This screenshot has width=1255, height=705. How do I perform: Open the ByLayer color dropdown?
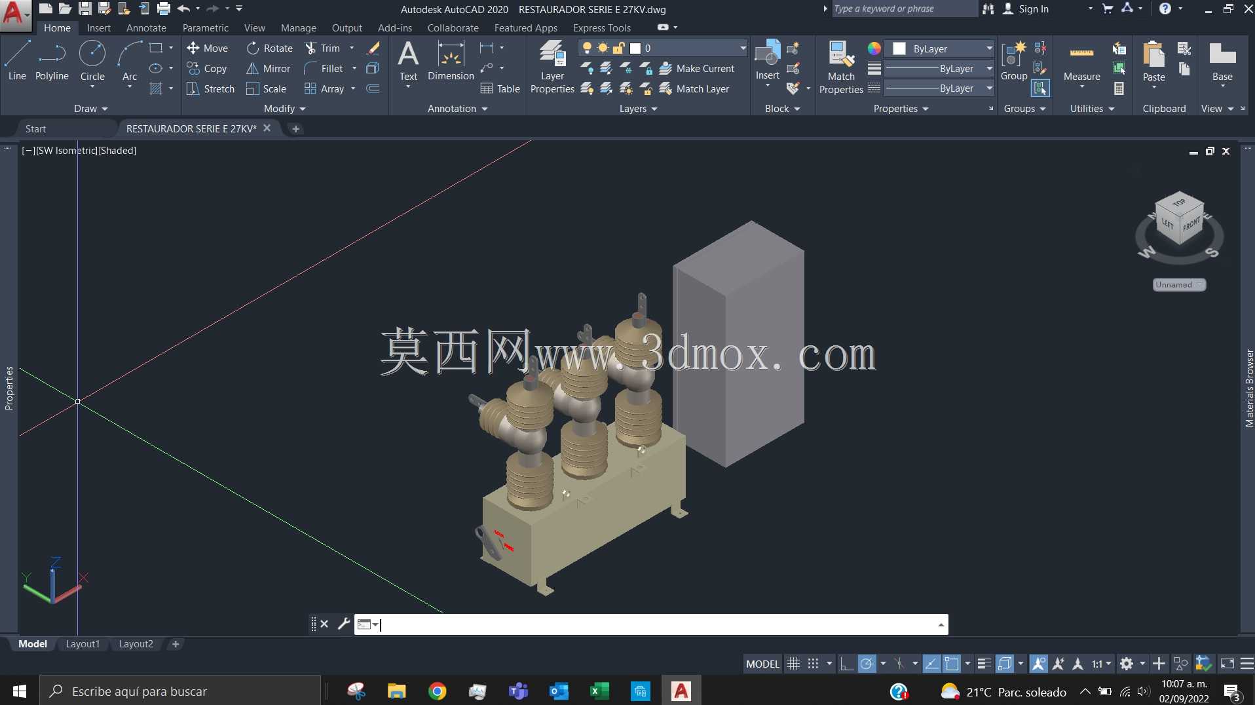[988, 48]
